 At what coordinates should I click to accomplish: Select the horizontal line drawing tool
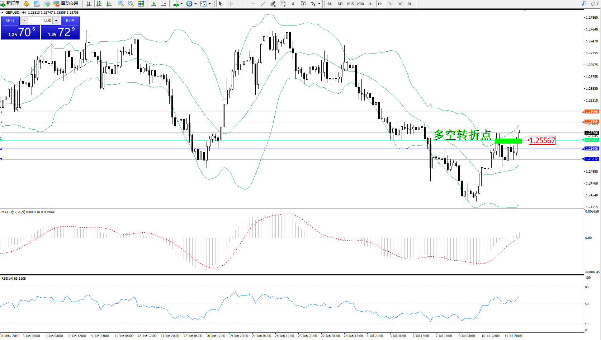(x=253, y=4)
